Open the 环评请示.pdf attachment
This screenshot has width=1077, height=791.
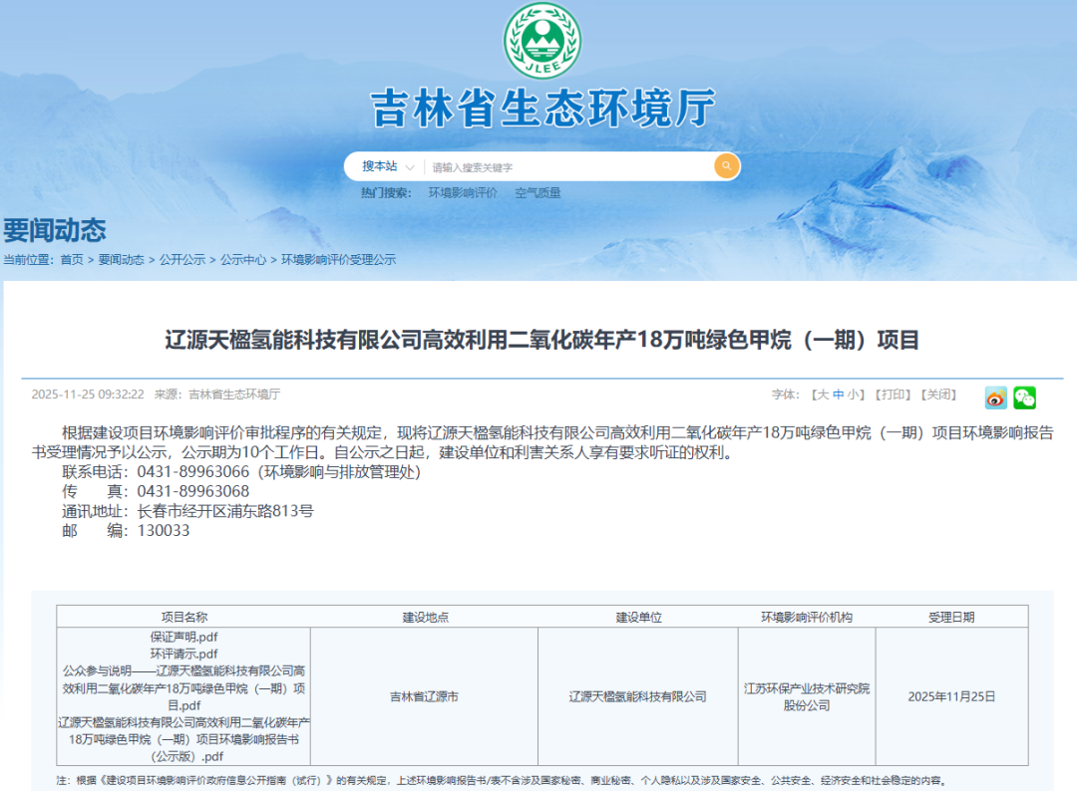[183, 654]
